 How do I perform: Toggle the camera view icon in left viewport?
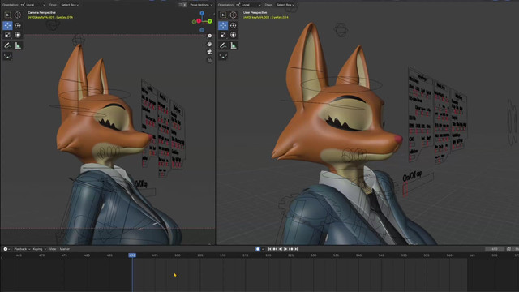point(209,52)
